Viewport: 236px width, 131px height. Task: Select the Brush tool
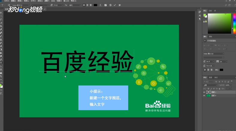tap(1, 36)
